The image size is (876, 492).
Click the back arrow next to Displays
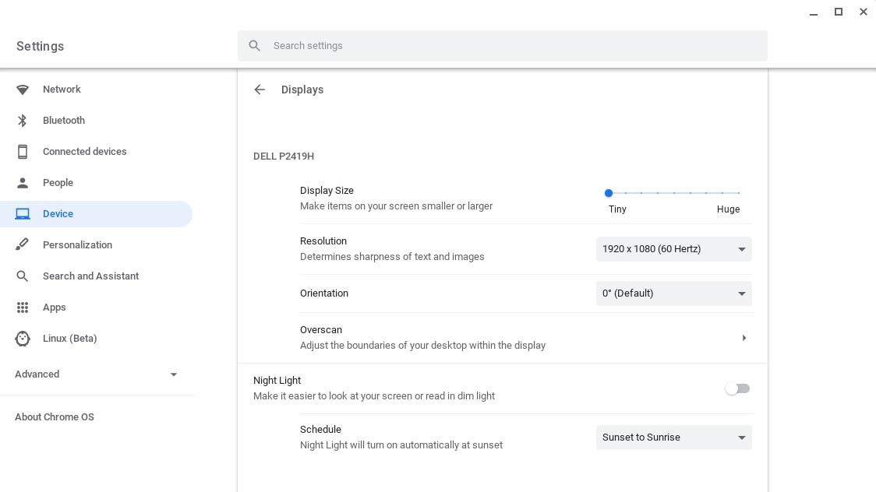click(260, 90)
